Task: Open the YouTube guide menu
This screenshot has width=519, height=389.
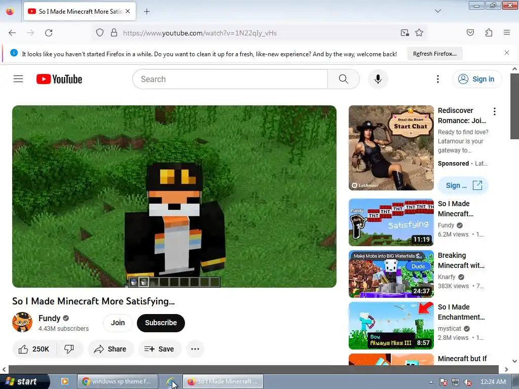Action: pyautogui.click(x=18, y=79)
